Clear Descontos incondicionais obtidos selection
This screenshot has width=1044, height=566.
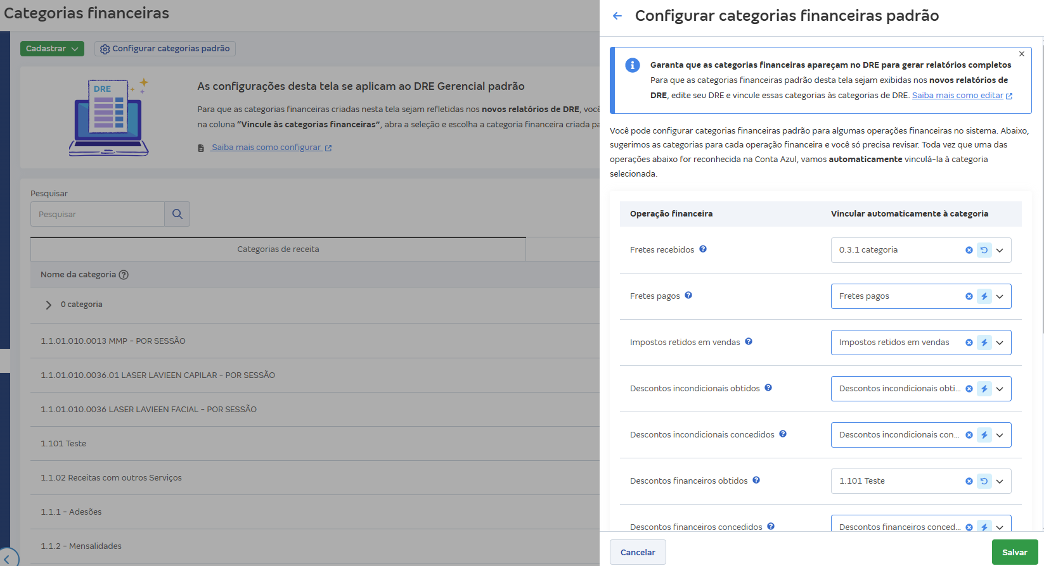[x=969, y=389]
